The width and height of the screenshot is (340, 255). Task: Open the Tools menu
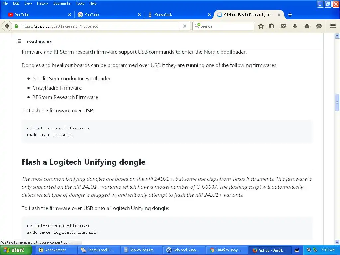80,3
